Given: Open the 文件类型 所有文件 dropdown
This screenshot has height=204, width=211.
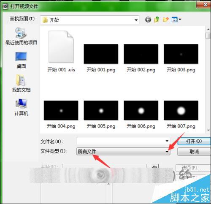Looking at the screenshot, I should pyautogui.click(x=123, y=152).
